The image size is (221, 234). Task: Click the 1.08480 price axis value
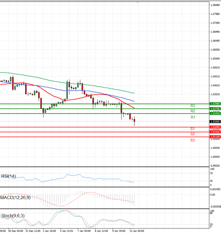pos(215,5)
